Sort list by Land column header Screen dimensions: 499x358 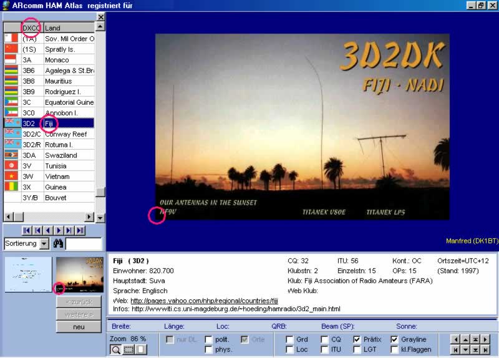(x=69, y=27)
